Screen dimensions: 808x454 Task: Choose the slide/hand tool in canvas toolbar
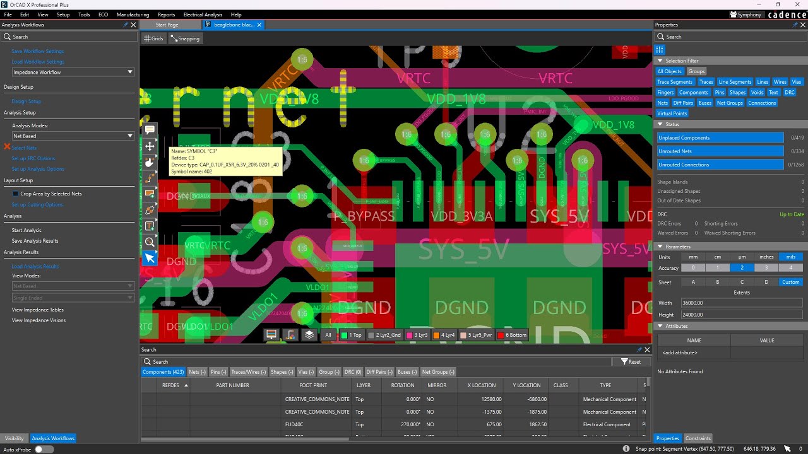(150, 163)
